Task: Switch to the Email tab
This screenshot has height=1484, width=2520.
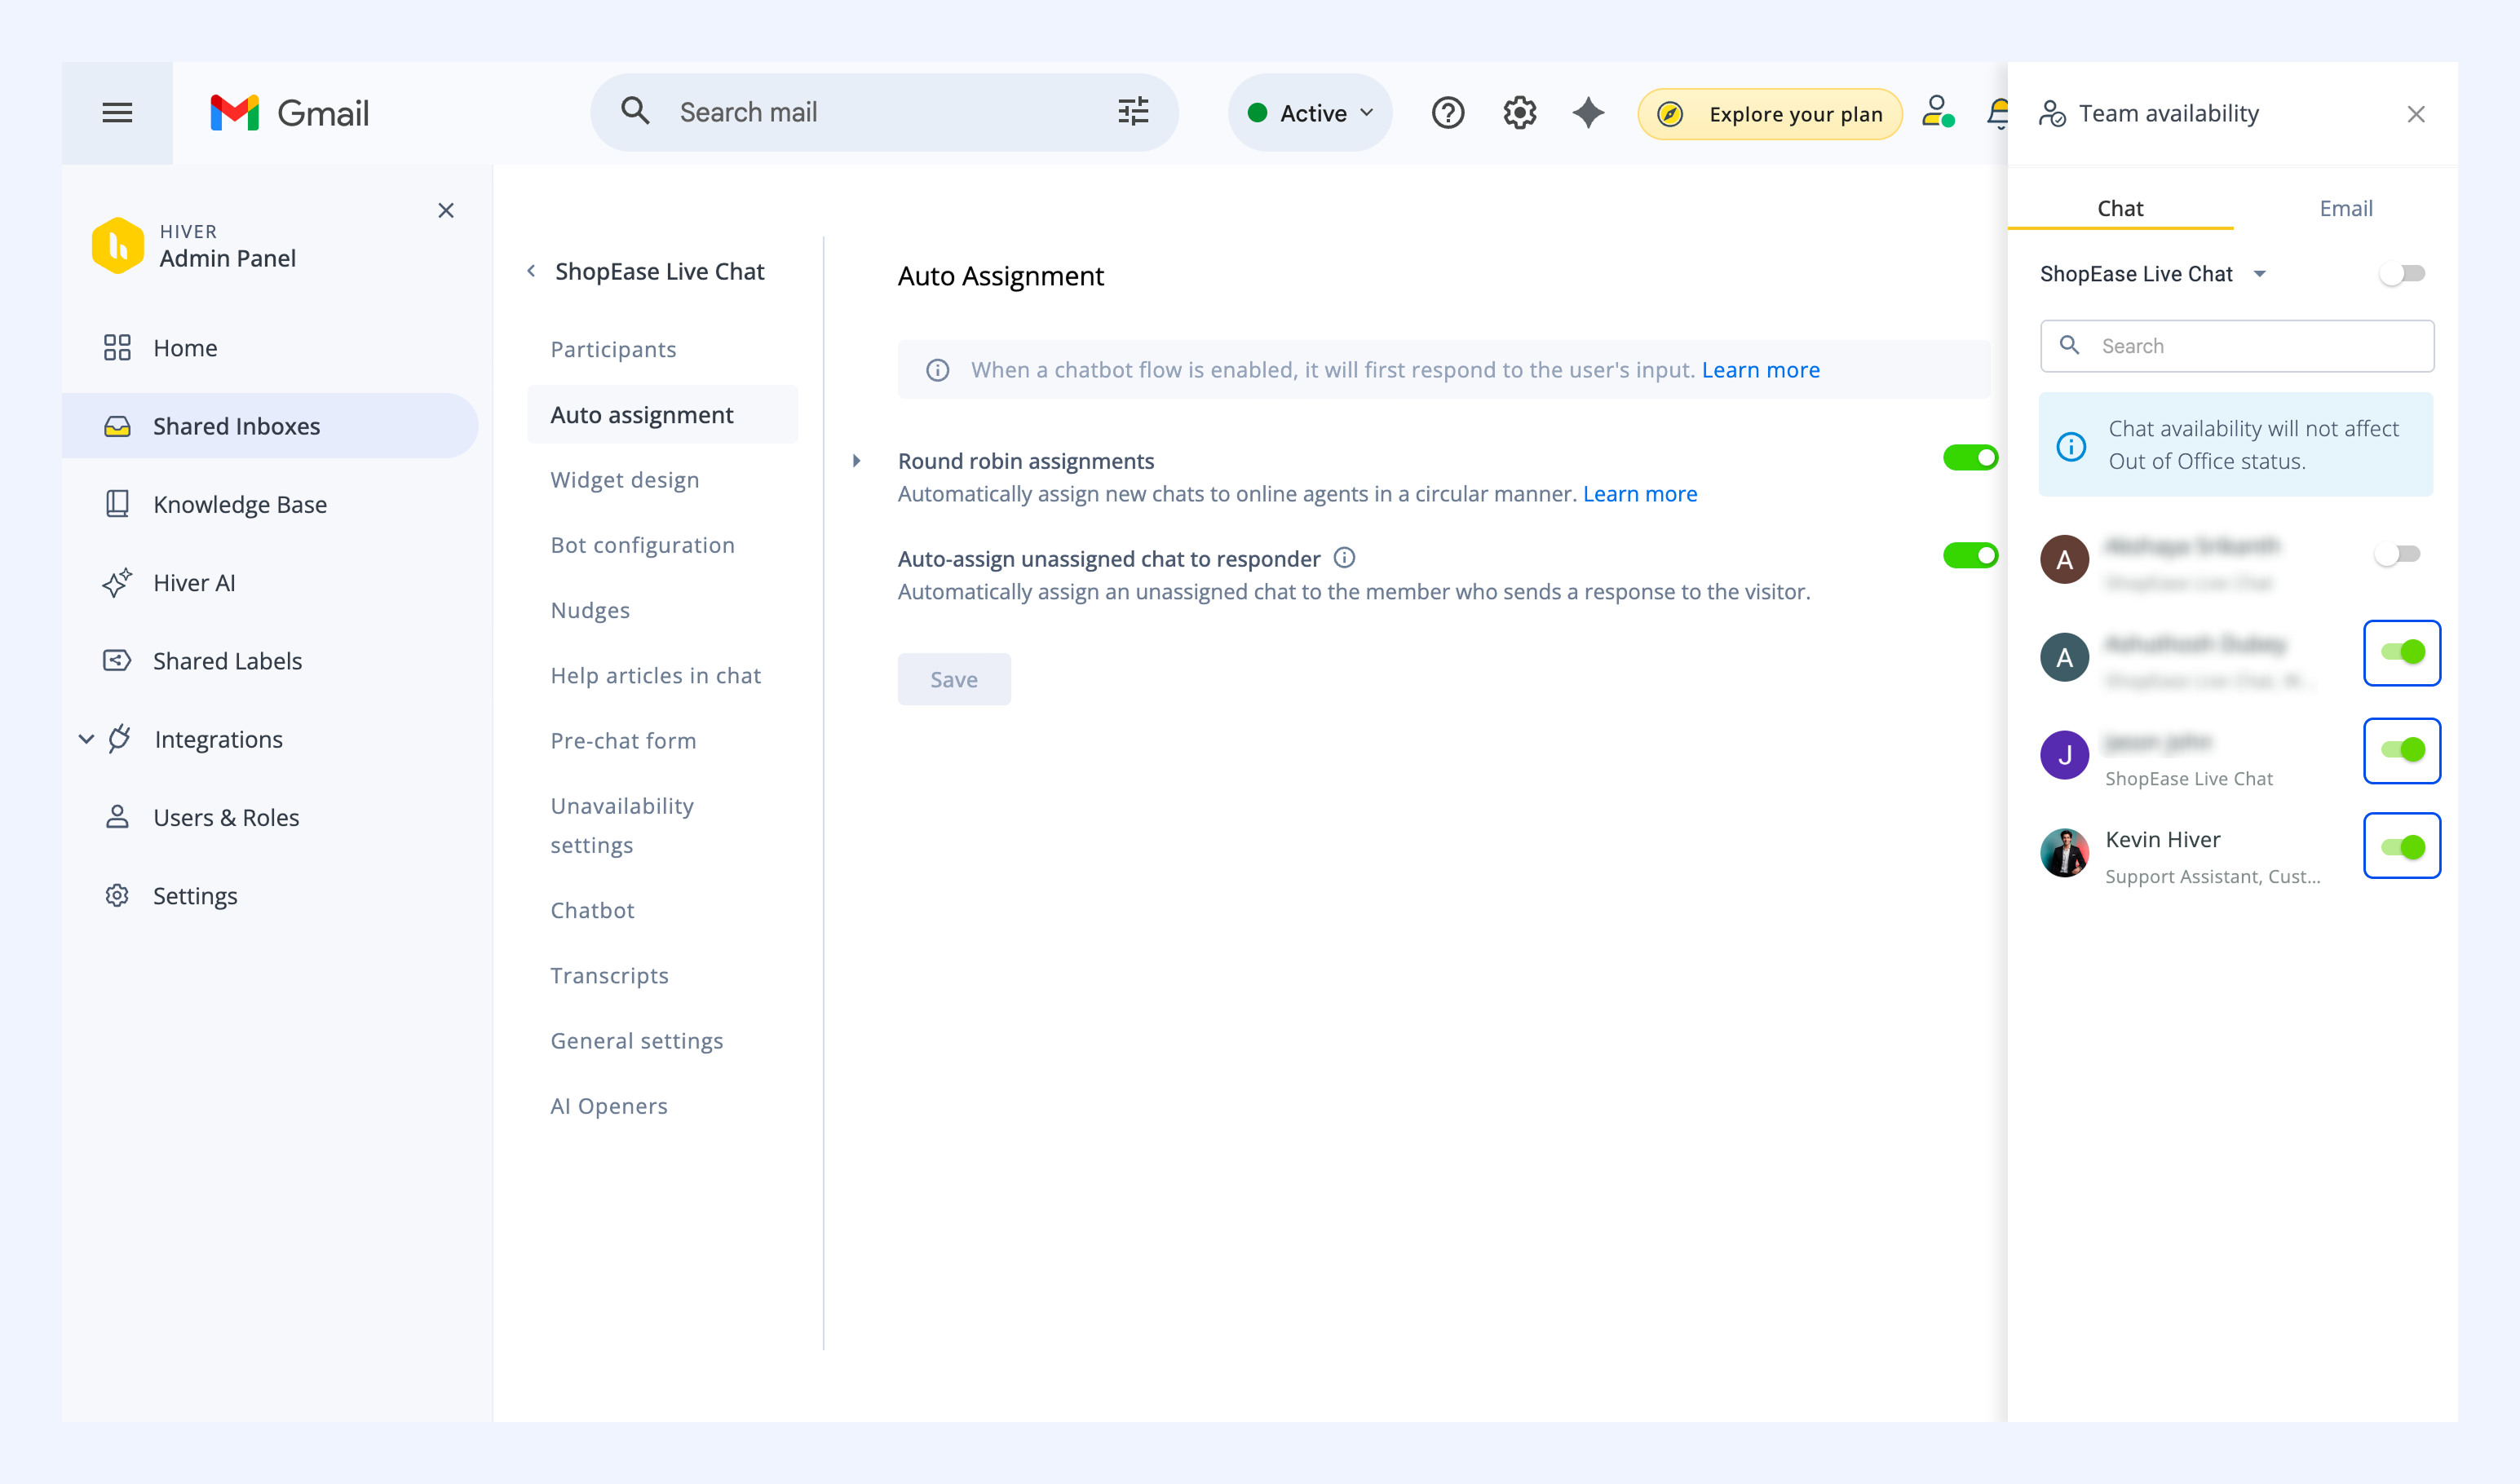Action: [x=2345, y=208]
